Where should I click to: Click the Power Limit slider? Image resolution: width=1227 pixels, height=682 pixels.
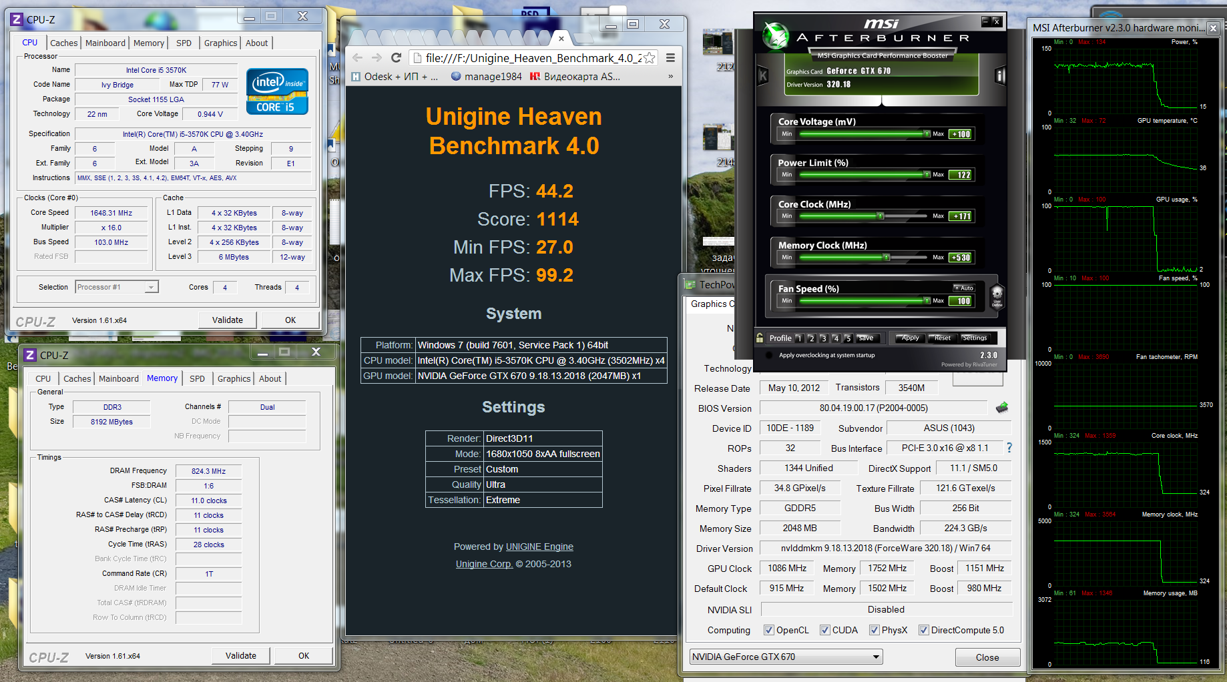click(x=865, y=175)
